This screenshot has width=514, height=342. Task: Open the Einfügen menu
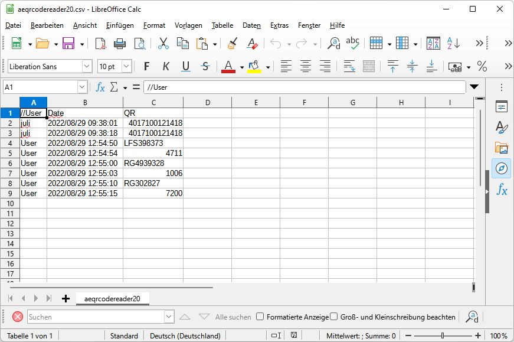120,25
